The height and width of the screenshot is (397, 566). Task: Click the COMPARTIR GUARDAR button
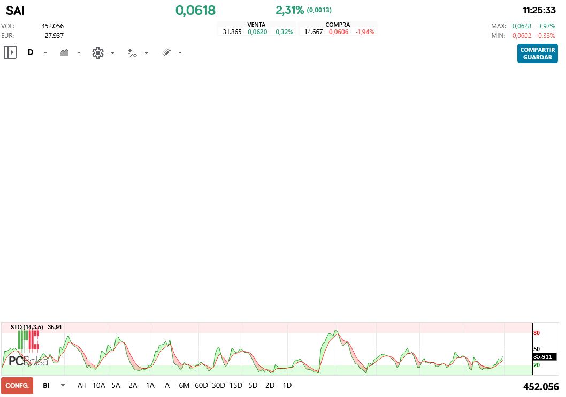(537, 53)
